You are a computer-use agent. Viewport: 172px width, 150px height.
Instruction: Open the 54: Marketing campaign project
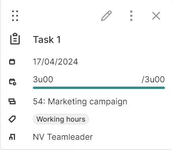(x=80, y=102)
